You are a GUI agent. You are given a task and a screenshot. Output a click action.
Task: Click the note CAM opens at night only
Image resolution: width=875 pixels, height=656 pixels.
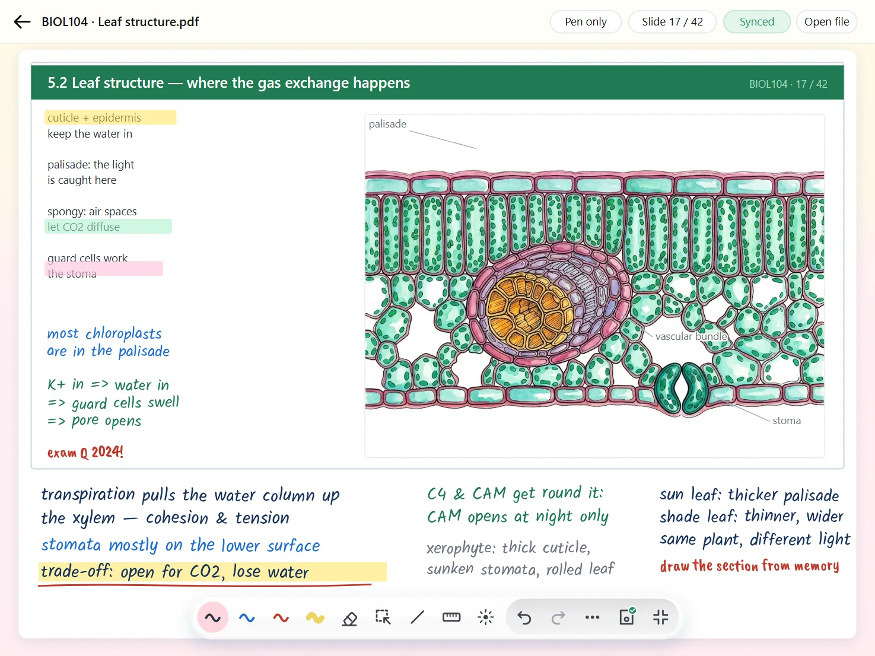click(518, 517)
